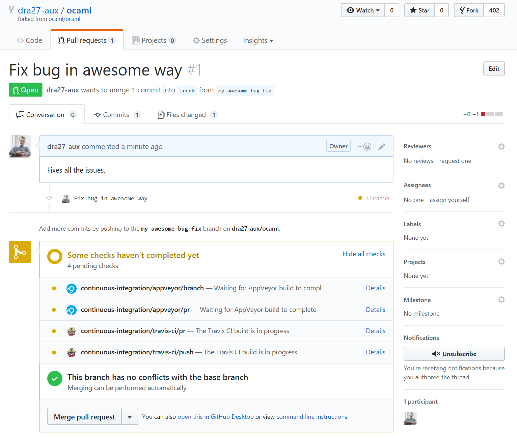Viewport: 517px width, 438px height.
Task: Fork the repository
Action: 469,10
